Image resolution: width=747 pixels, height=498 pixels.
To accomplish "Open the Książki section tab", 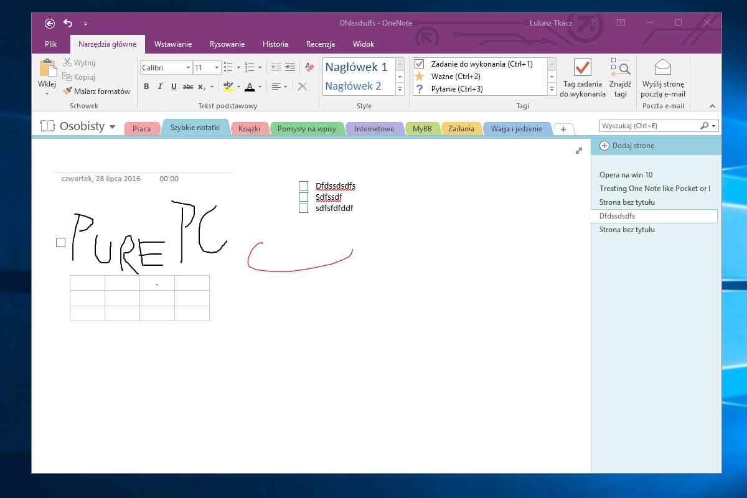I will pos(249,129).
